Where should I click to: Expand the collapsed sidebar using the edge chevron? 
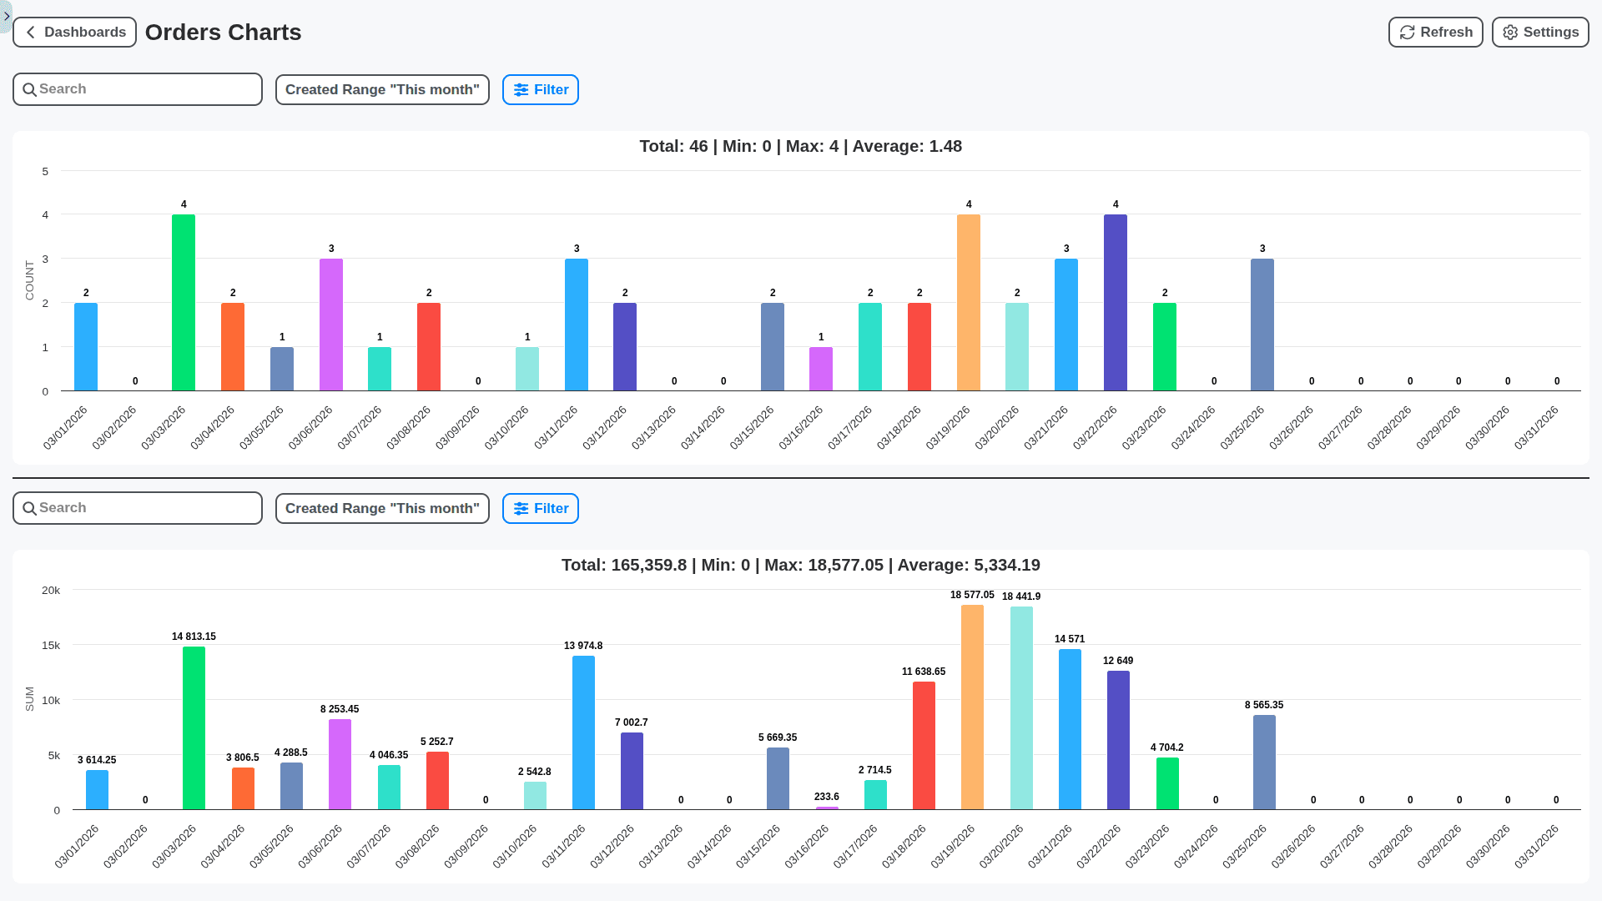click(5, 16)
